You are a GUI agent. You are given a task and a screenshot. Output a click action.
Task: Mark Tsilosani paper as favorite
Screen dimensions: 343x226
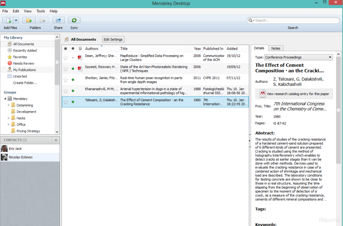tap(66, 102)
